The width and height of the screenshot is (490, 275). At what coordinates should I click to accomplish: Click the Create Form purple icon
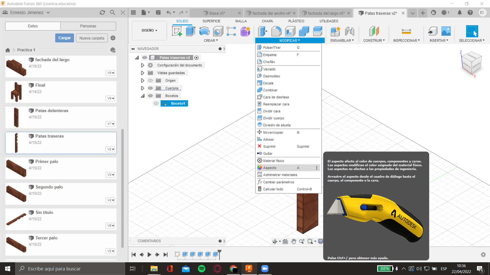[245, 31]
